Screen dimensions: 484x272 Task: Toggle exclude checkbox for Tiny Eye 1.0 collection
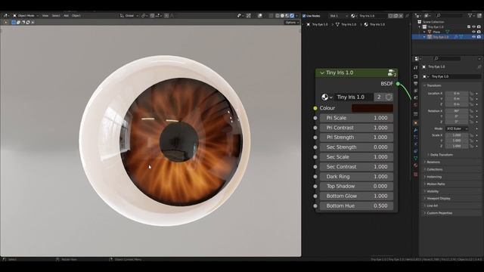[x=469, y=27]
